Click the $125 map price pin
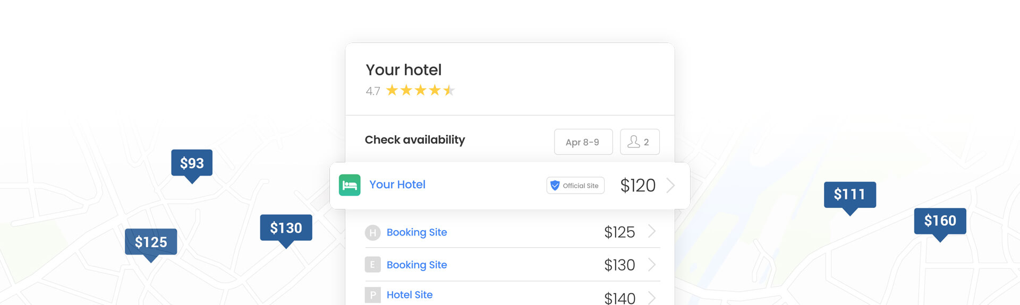 tap(151, 242)
